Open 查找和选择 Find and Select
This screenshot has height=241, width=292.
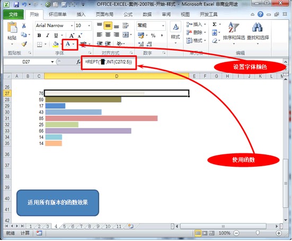pos(258,33)
